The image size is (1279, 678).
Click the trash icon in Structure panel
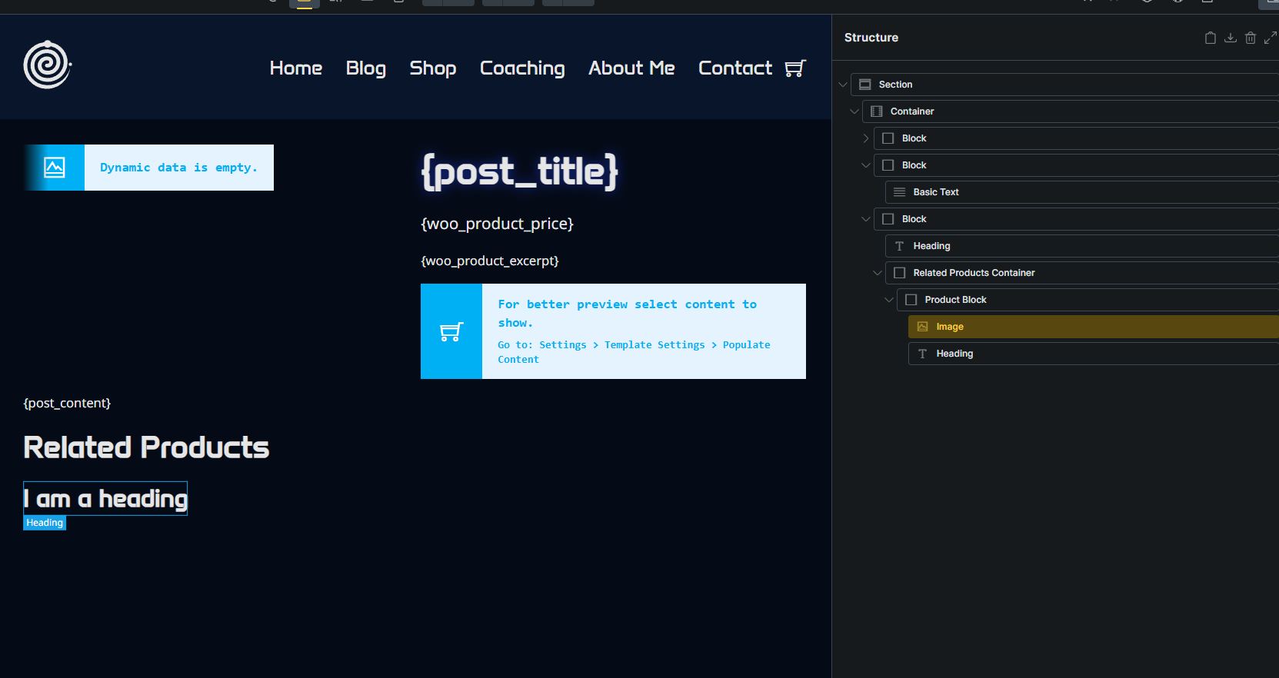(1250, 38)
